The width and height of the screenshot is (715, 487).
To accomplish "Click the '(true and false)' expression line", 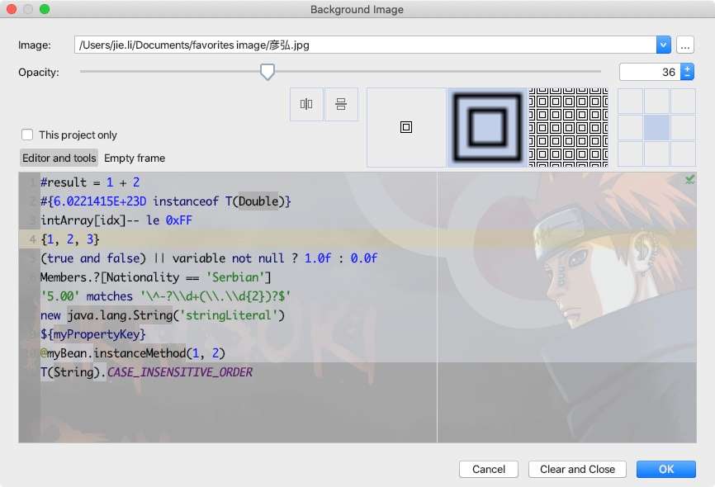I will click(209, 258).
